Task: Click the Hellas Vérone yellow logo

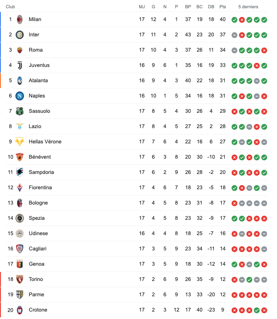Action: click(20, 142)
